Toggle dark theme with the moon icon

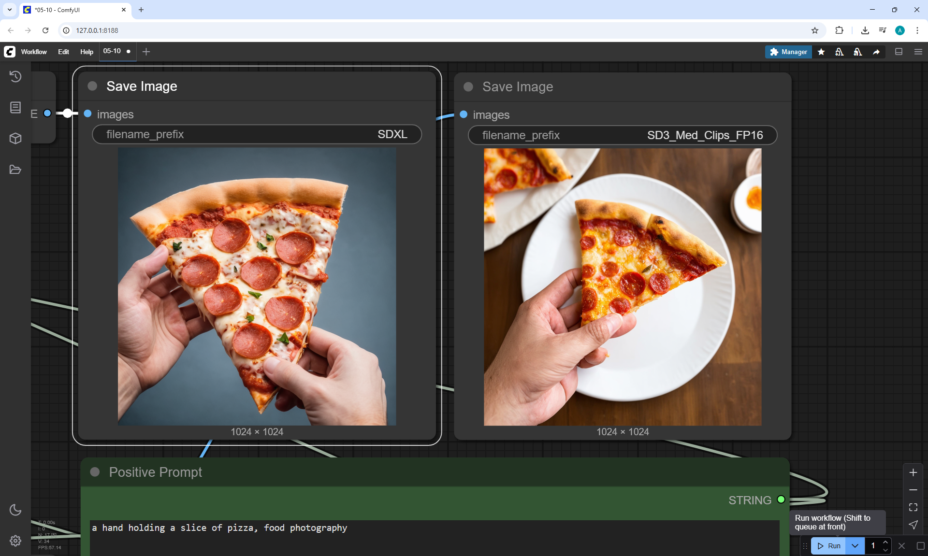15,510
